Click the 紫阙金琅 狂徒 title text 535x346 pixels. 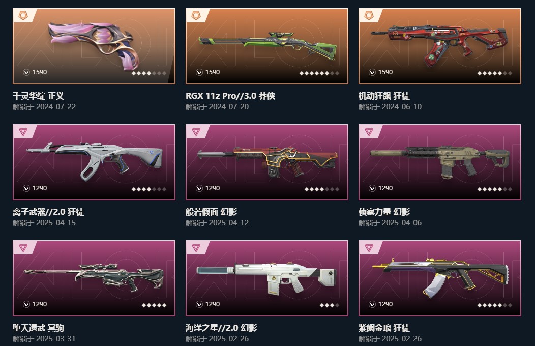point(384,328)
